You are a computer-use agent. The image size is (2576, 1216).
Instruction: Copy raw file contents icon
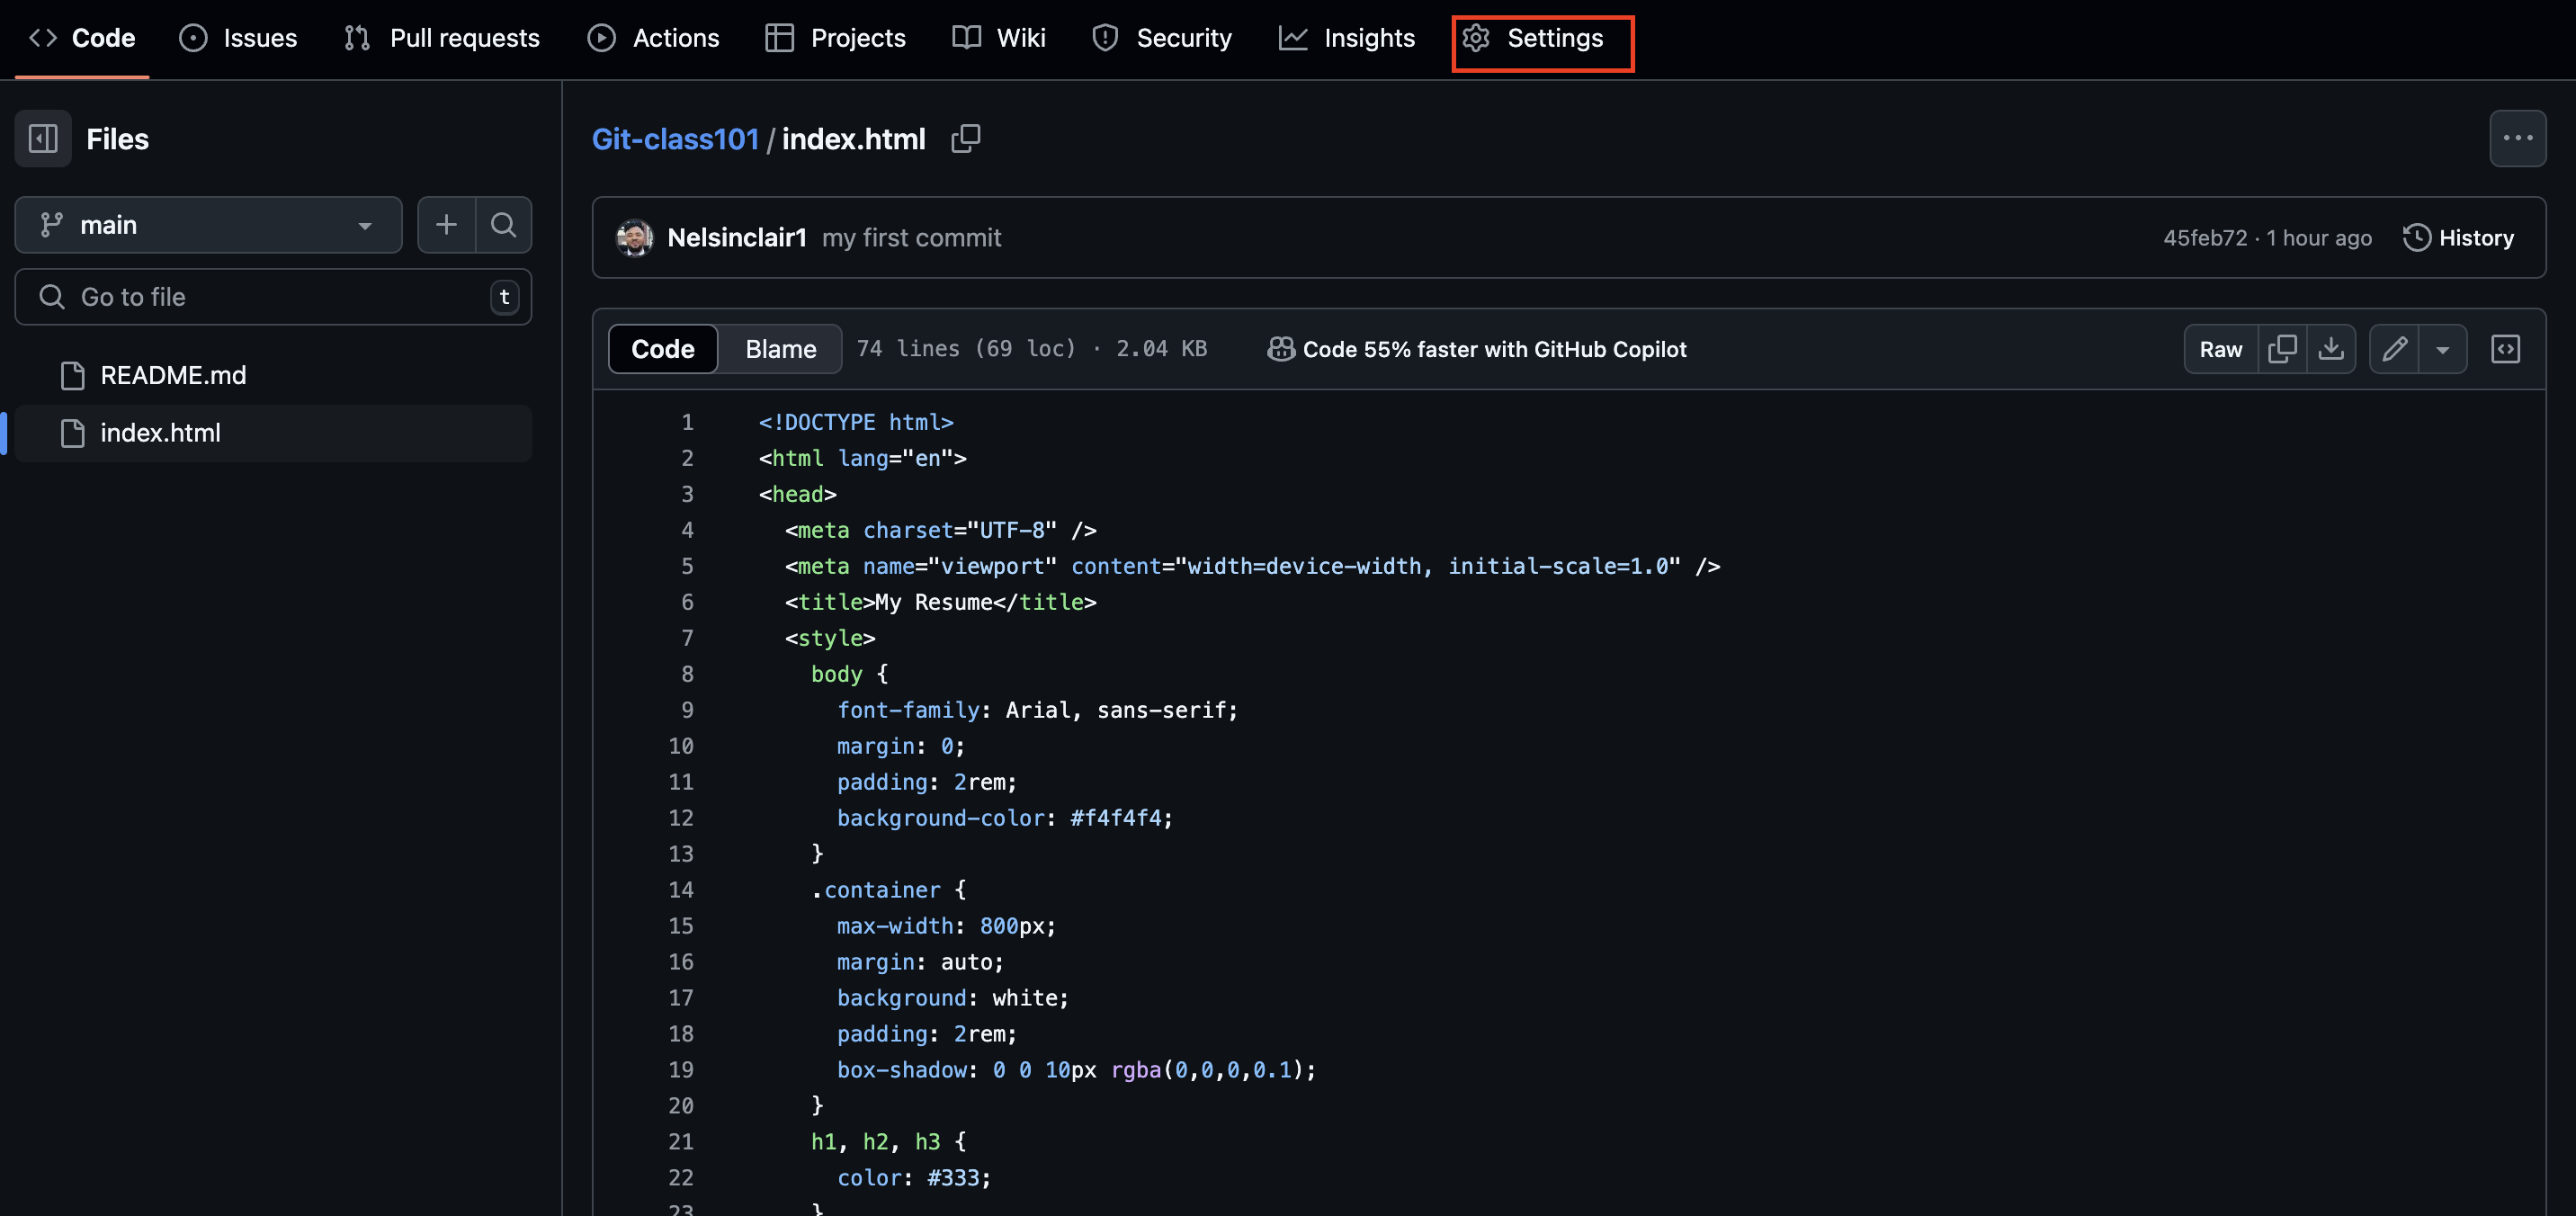[2283, 349]
